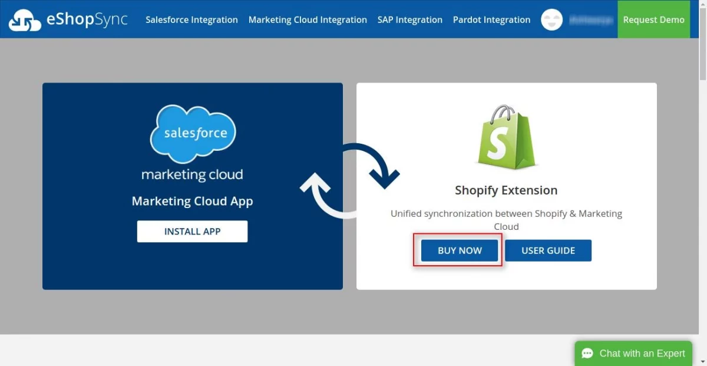Select the Pardot Integration menu item

tap(491, 19)
